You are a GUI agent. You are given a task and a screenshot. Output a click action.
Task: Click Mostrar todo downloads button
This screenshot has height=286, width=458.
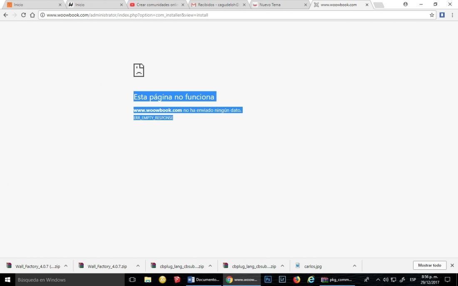(x=430, y=265)
